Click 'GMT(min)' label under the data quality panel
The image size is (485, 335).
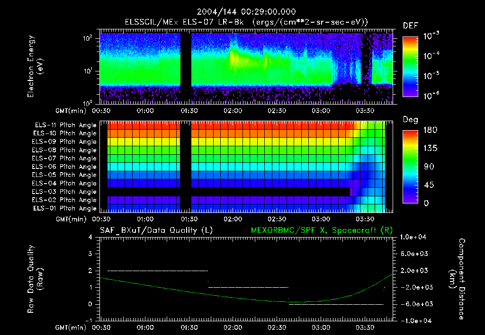click(x=71, y=327)
